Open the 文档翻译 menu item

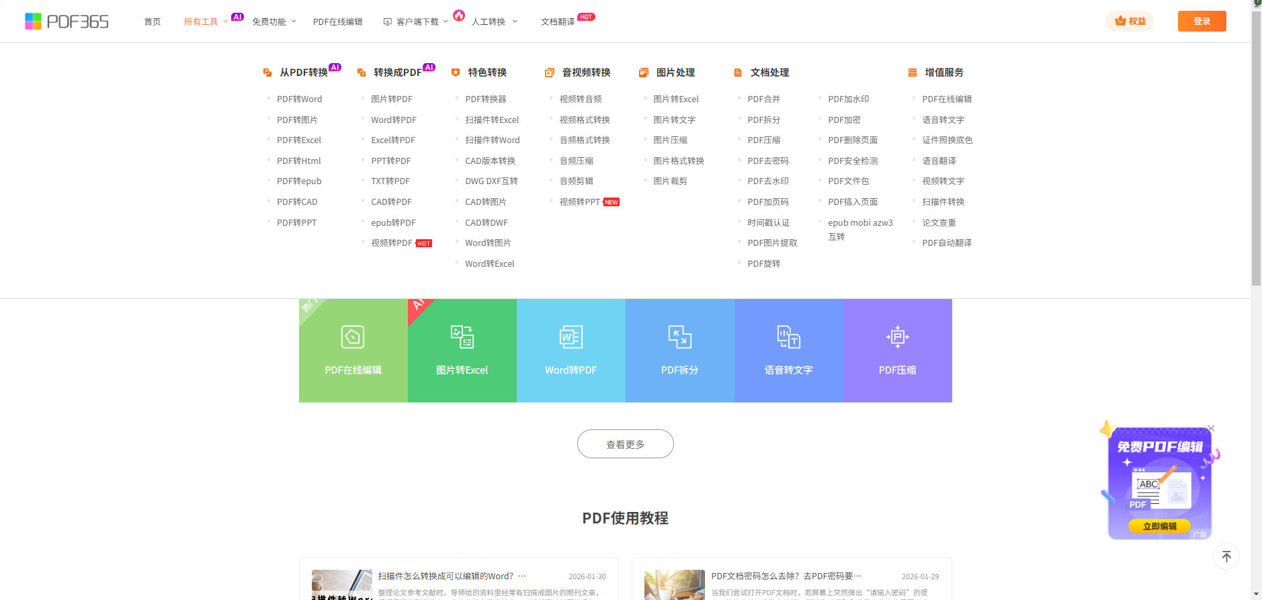[x=557, y=22]
